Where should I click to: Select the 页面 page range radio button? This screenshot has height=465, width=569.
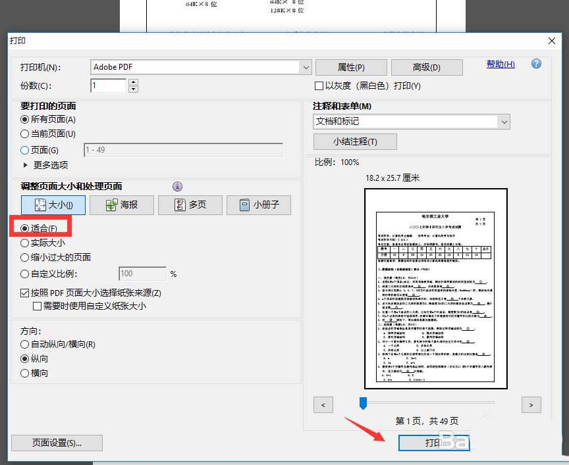pos(24,150)
